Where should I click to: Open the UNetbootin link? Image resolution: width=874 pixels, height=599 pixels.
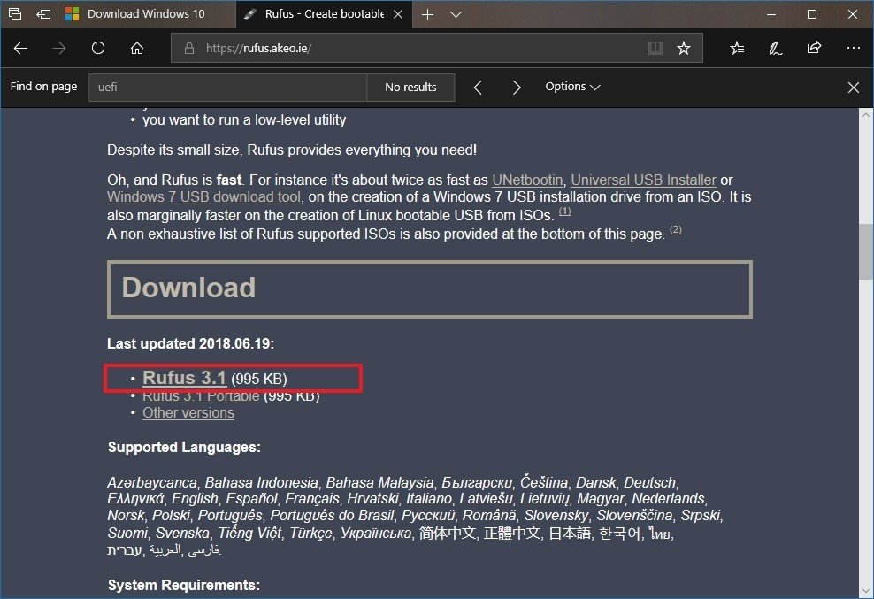pyautogui.click(x=527, y=180)
